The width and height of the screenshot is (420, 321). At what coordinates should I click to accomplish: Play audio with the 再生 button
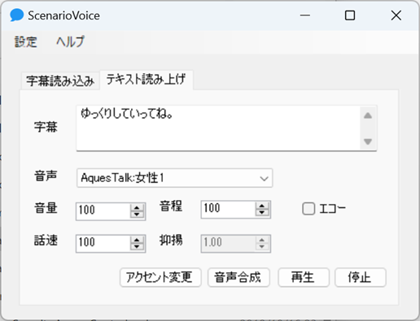tap(304, 277)
